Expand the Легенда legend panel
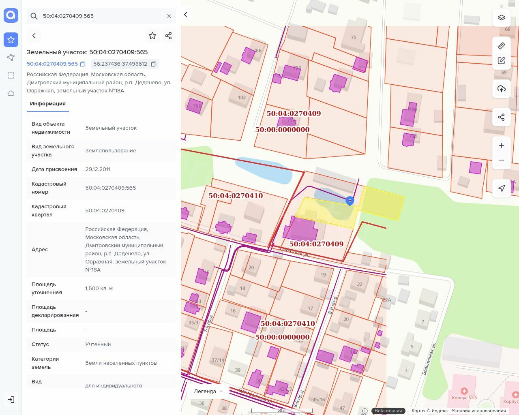The height and width of the screenshot is (415, 519). pyautogui.click(x=208, y=391)
